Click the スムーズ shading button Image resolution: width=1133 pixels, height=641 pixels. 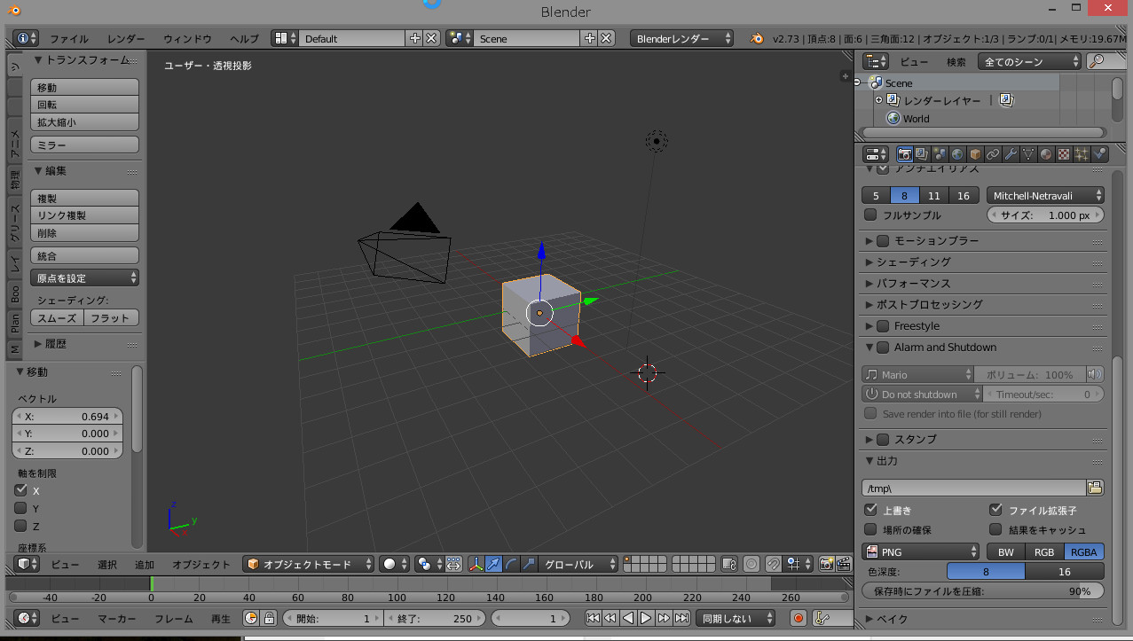pos(57,317)
